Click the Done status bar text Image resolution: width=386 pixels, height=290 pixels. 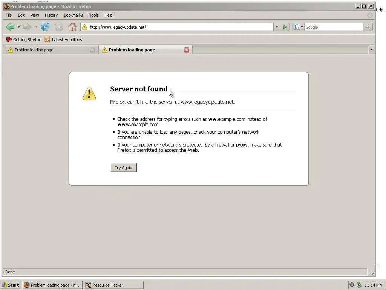(10, 272)
